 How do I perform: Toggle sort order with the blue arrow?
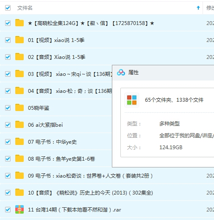[x=198, y=8]
